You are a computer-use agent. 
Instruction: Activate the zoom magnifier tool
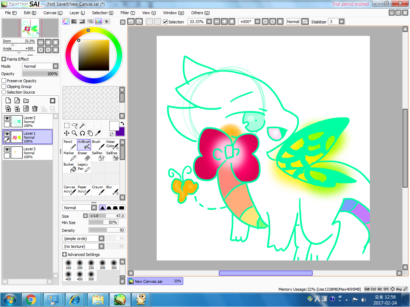[75, 133]
